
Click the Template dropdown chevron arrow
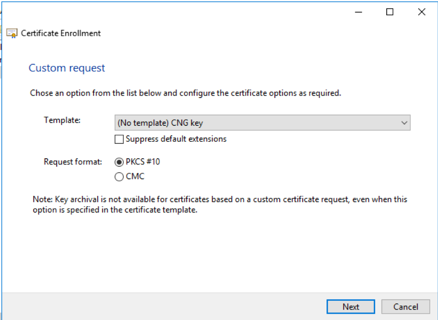405,123
